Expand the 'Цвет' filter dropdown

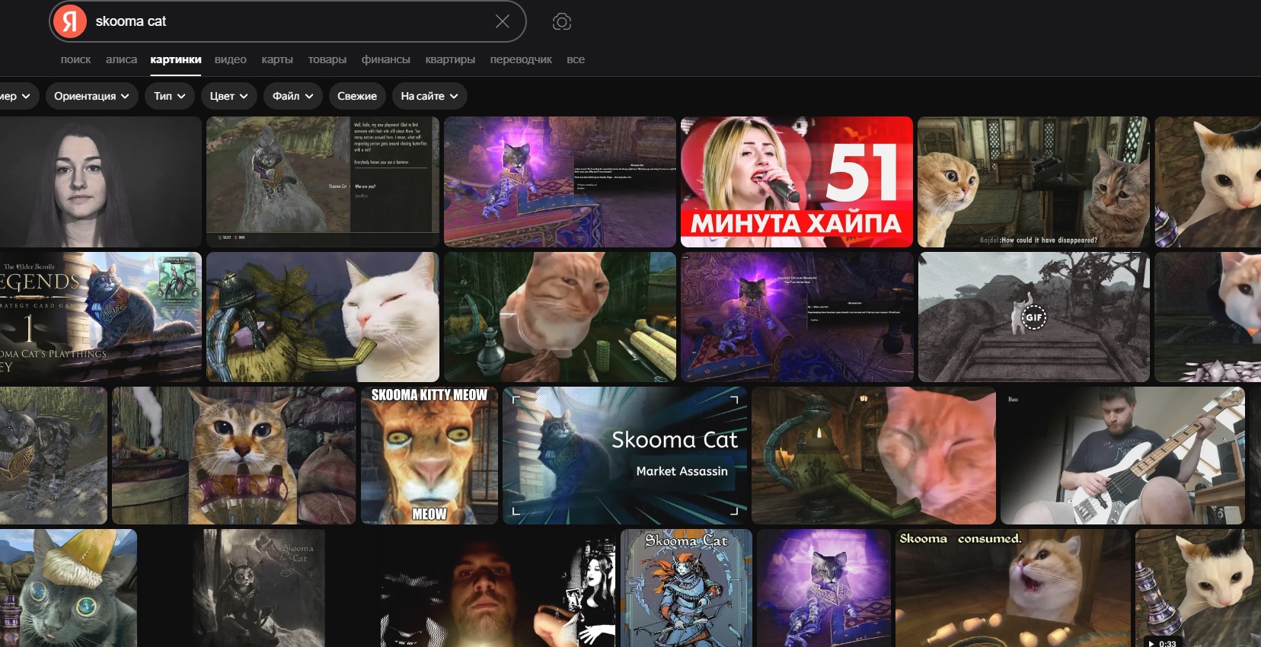[x=229, y=96]
